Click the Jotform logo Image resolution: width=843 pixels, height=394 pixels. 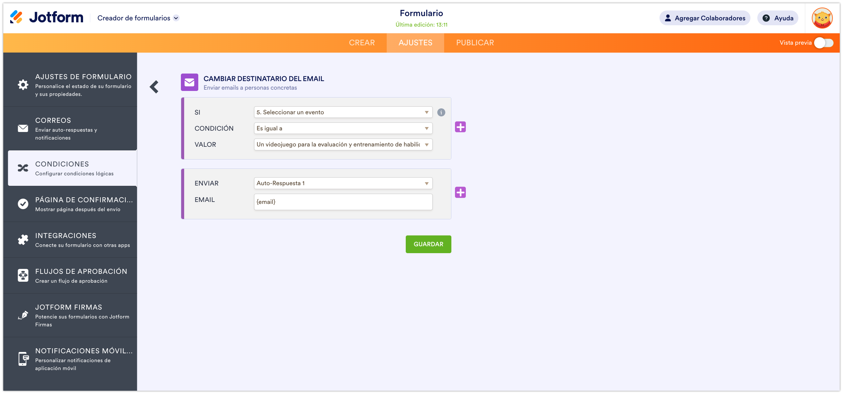(47, 17)
